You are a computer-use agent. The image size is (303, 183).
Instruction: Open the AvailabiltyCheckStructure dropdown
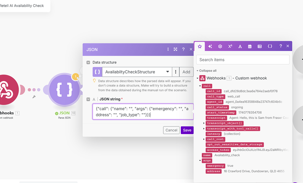click(168, 72)
